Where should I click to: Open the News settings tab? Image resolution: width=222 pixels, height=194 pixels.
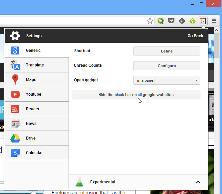[x=37, y=124]
